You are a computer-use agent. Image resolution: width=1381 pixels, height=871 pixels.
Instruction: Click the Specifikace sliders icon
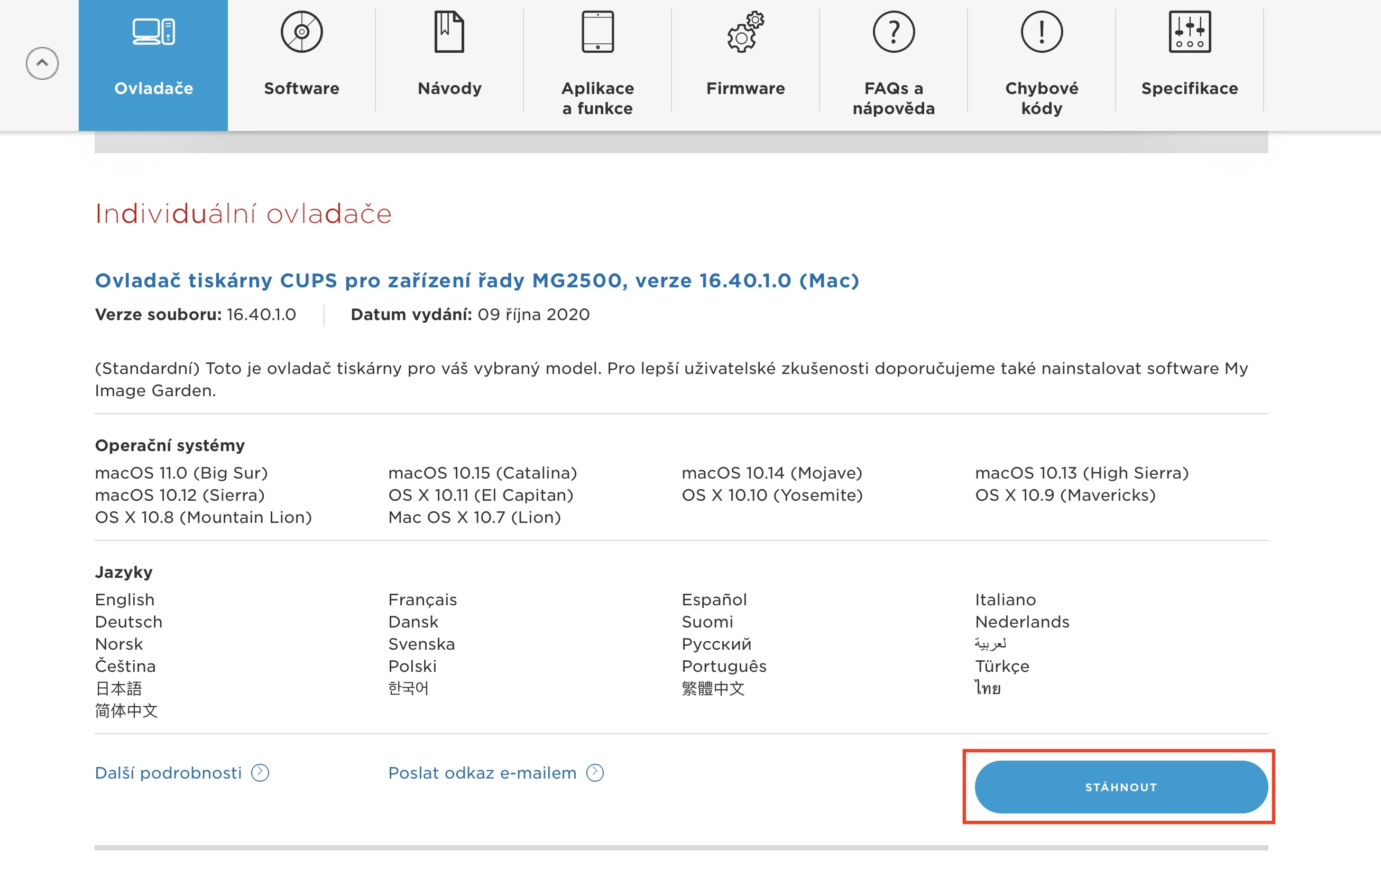[1189, 32]
